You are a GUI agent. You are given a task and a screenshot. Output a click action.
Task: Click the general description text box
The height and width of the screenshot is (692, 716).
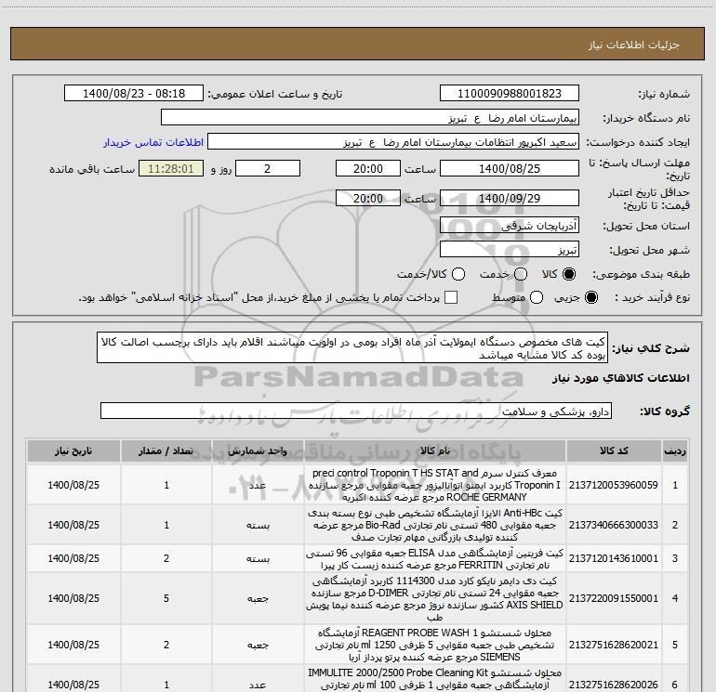coord(352,347)
